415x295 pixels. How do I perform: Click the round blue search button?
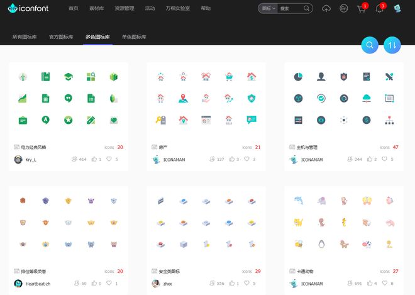(x=370, y=45)
